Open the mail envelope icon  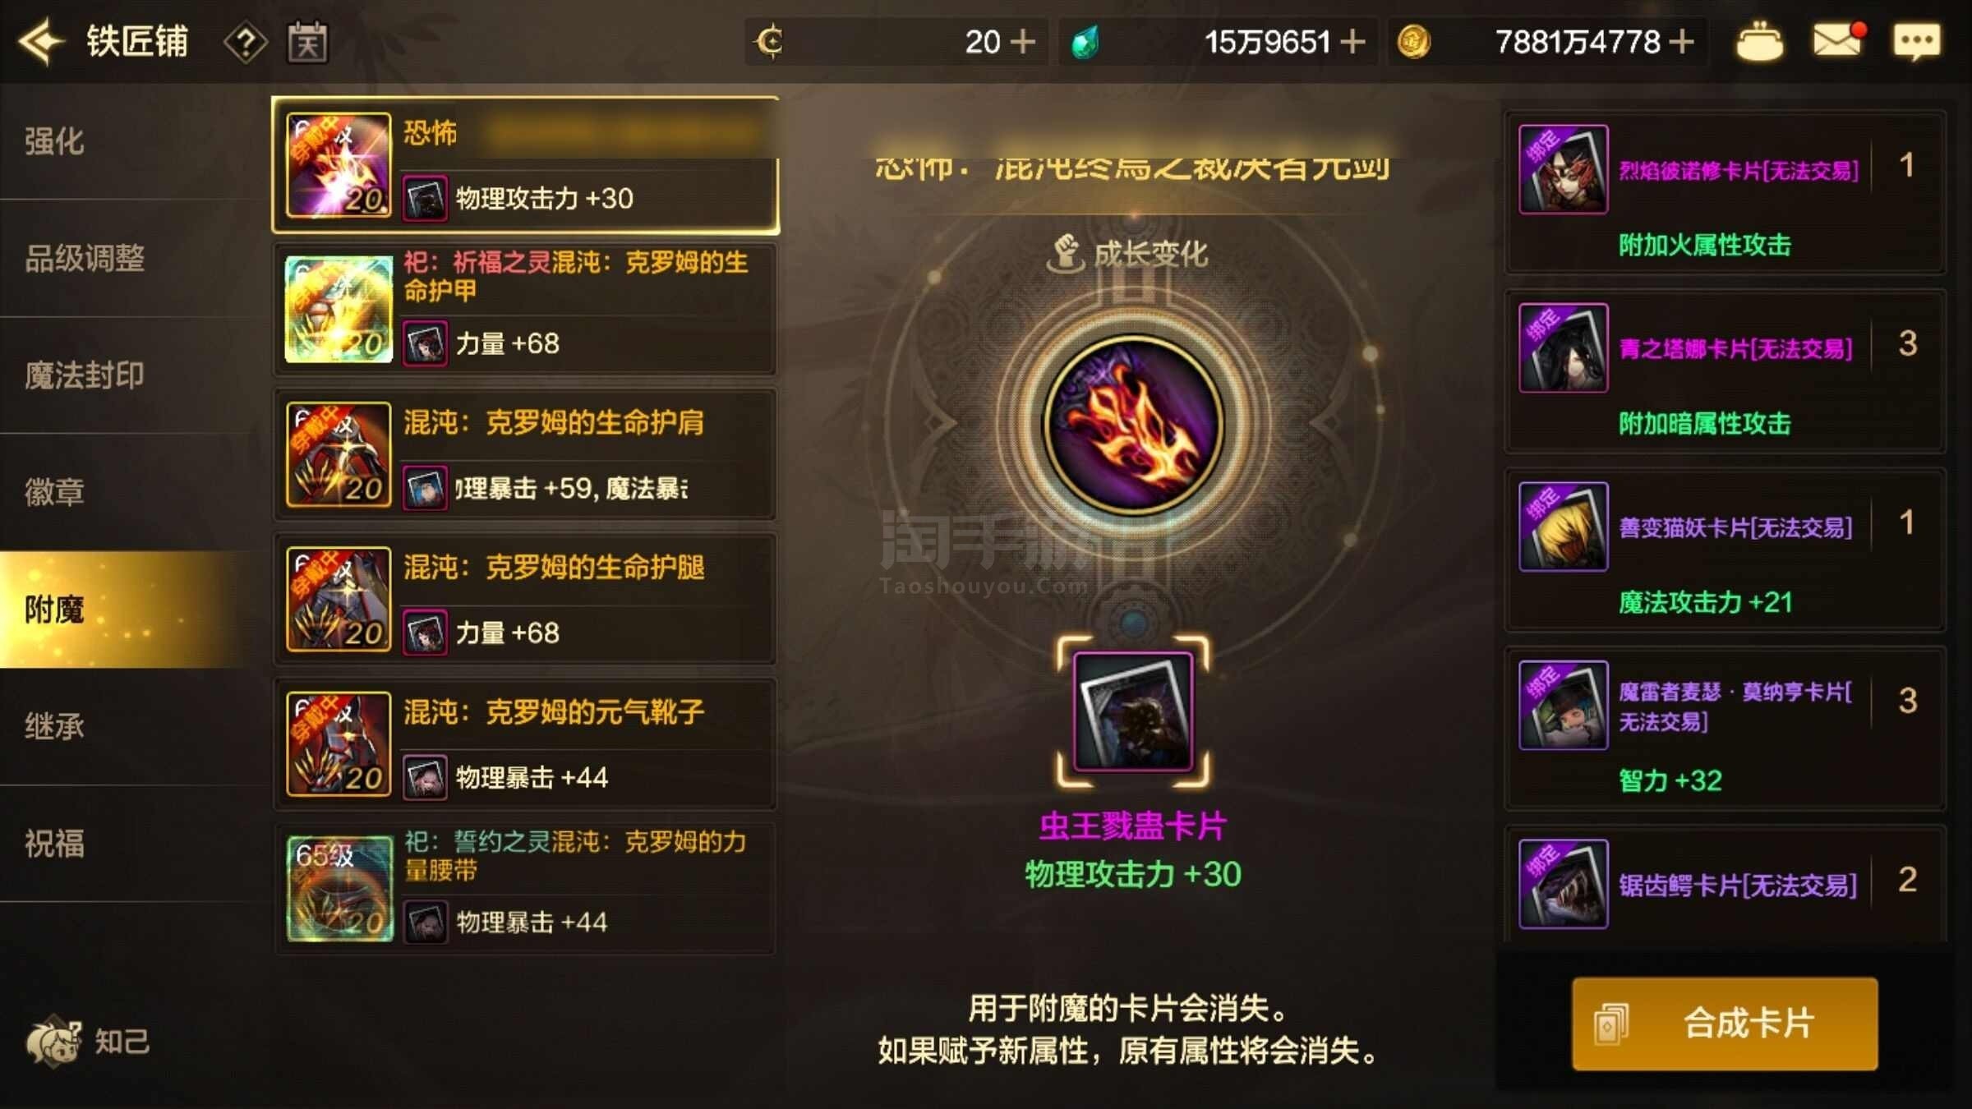1838,41
